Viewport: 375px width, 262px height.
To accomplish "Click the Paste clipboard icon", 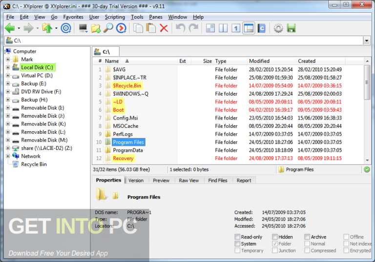I will 151,28.
